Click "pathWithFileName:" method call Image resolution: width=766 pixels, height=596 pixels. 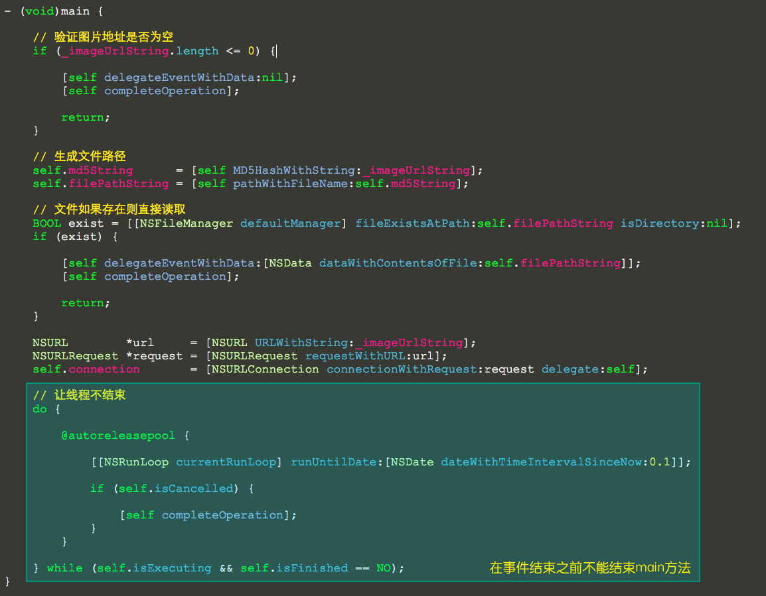293,184
